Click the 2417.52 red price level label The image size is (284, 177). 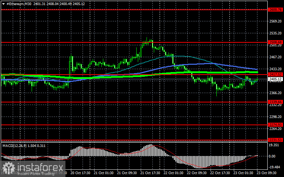click(x=276, y=75)
